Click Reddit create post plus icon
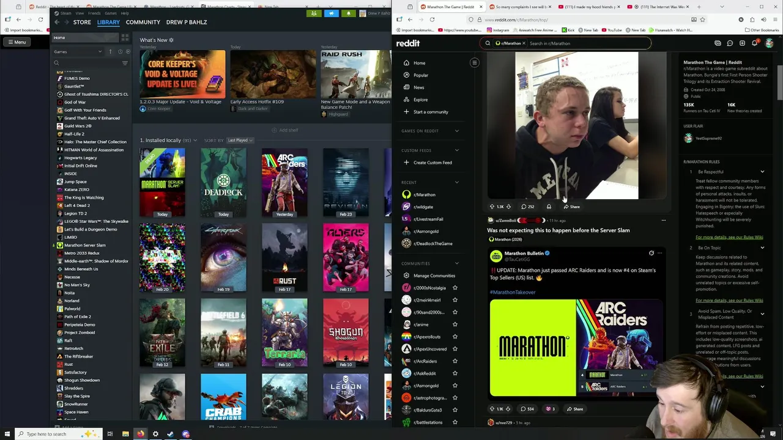 coord(742,43)
